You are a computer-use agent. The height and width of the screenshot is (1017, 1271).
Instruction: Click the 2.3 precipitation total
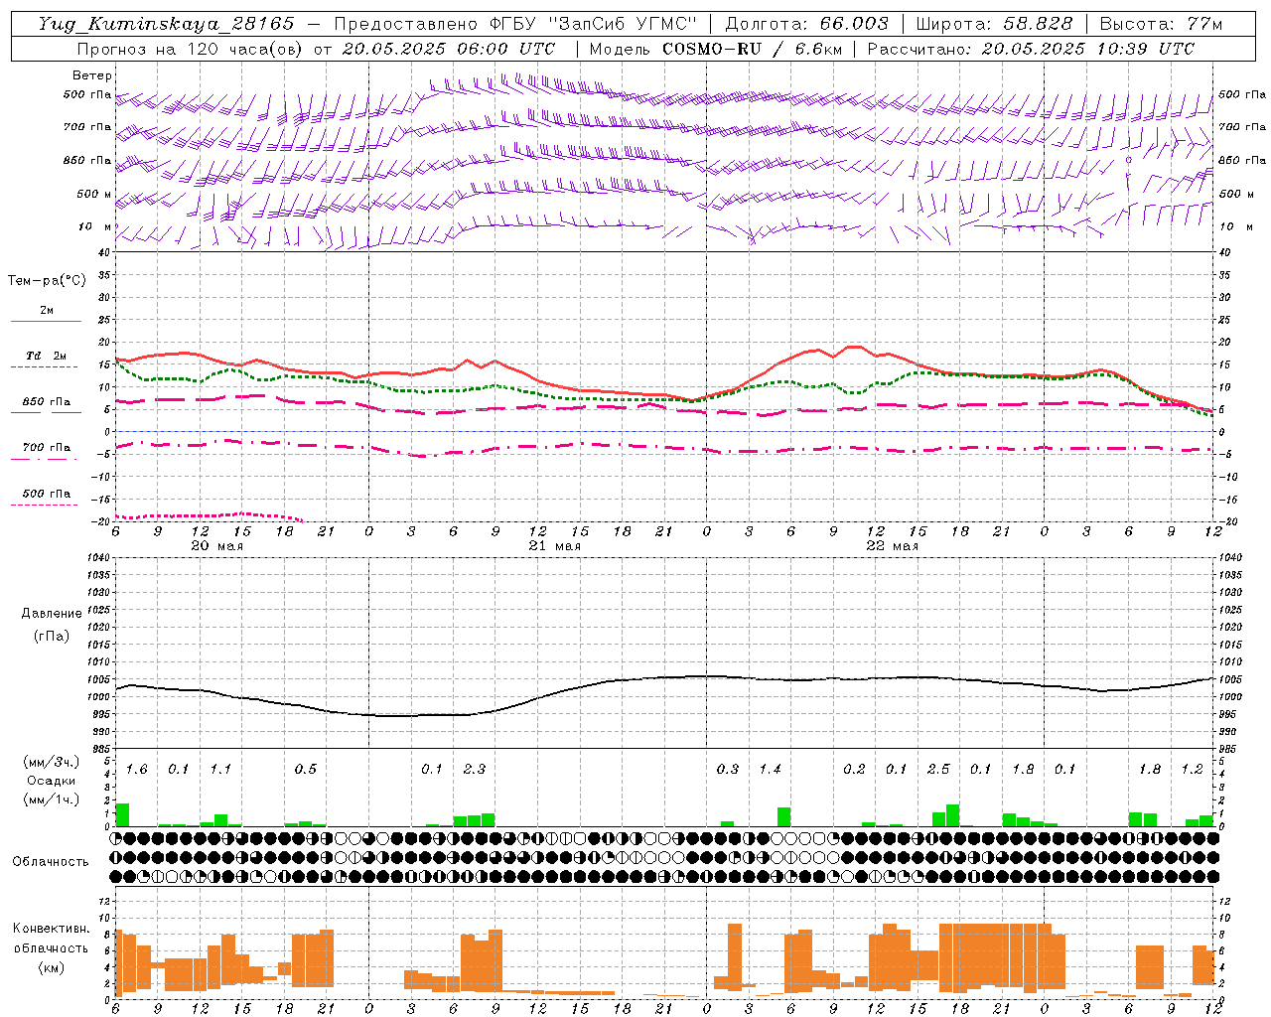[x=474, y=770]
